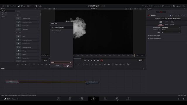This screenshot has width=187, height=105.
Task: Select the MediaIn1 node
Action: click(12, 82)
